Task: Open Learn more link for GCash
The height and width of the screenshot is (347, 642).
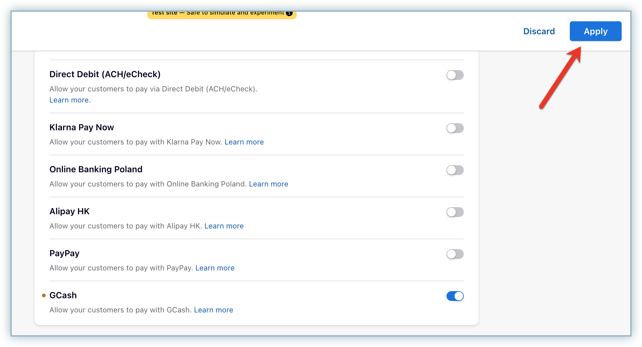Action: (214, 310)
